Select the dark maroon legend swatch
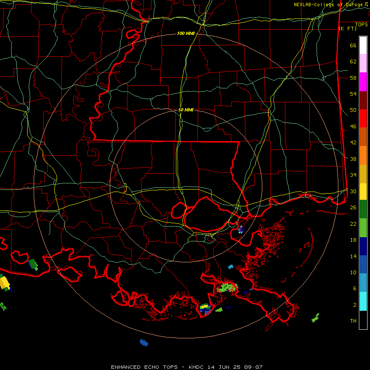This screenshot has height=370, width=370. click(x=363, y=100)
